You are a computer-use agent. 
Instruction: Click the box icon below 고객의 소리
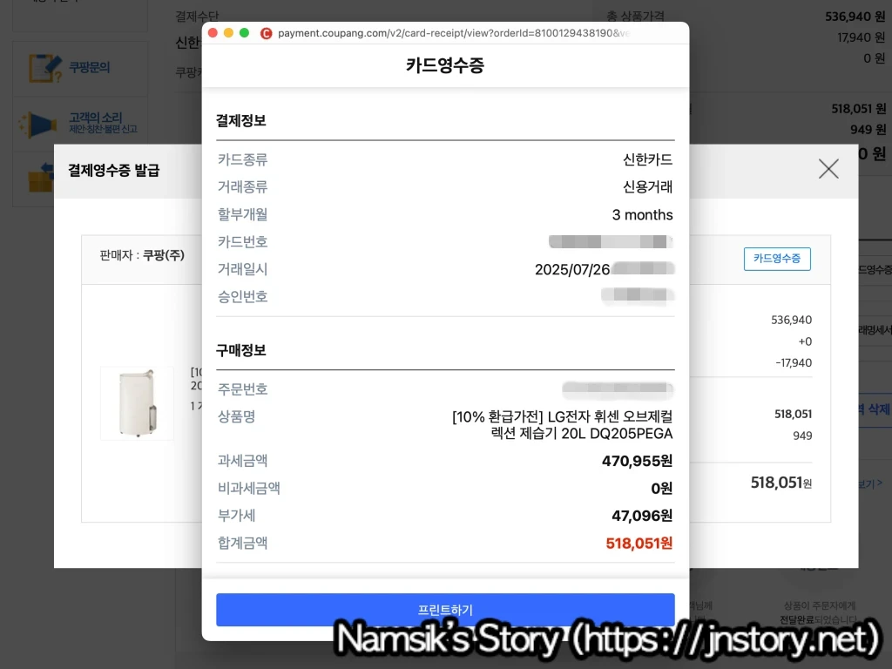point(40,179)
